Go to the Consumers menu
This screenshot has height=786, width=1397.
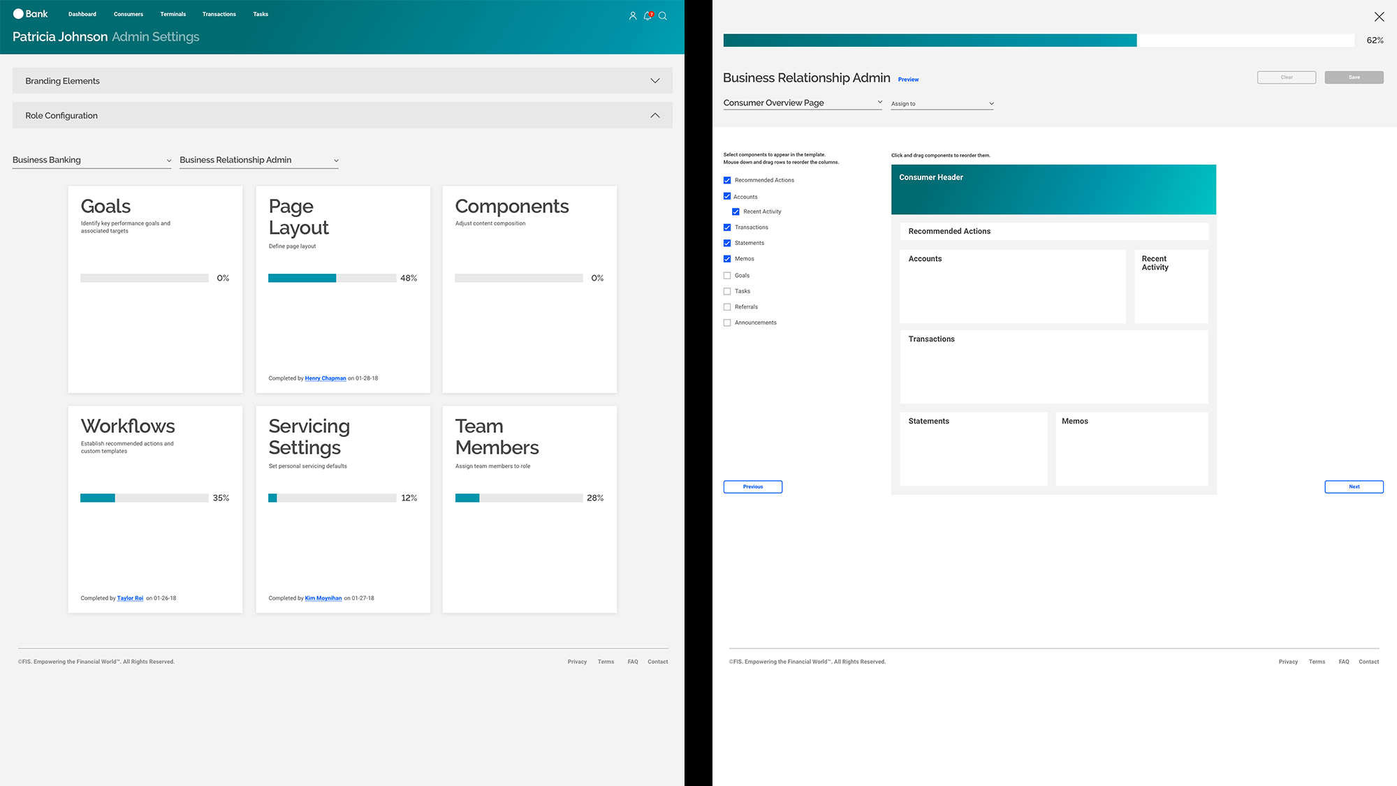pos(129,14)
